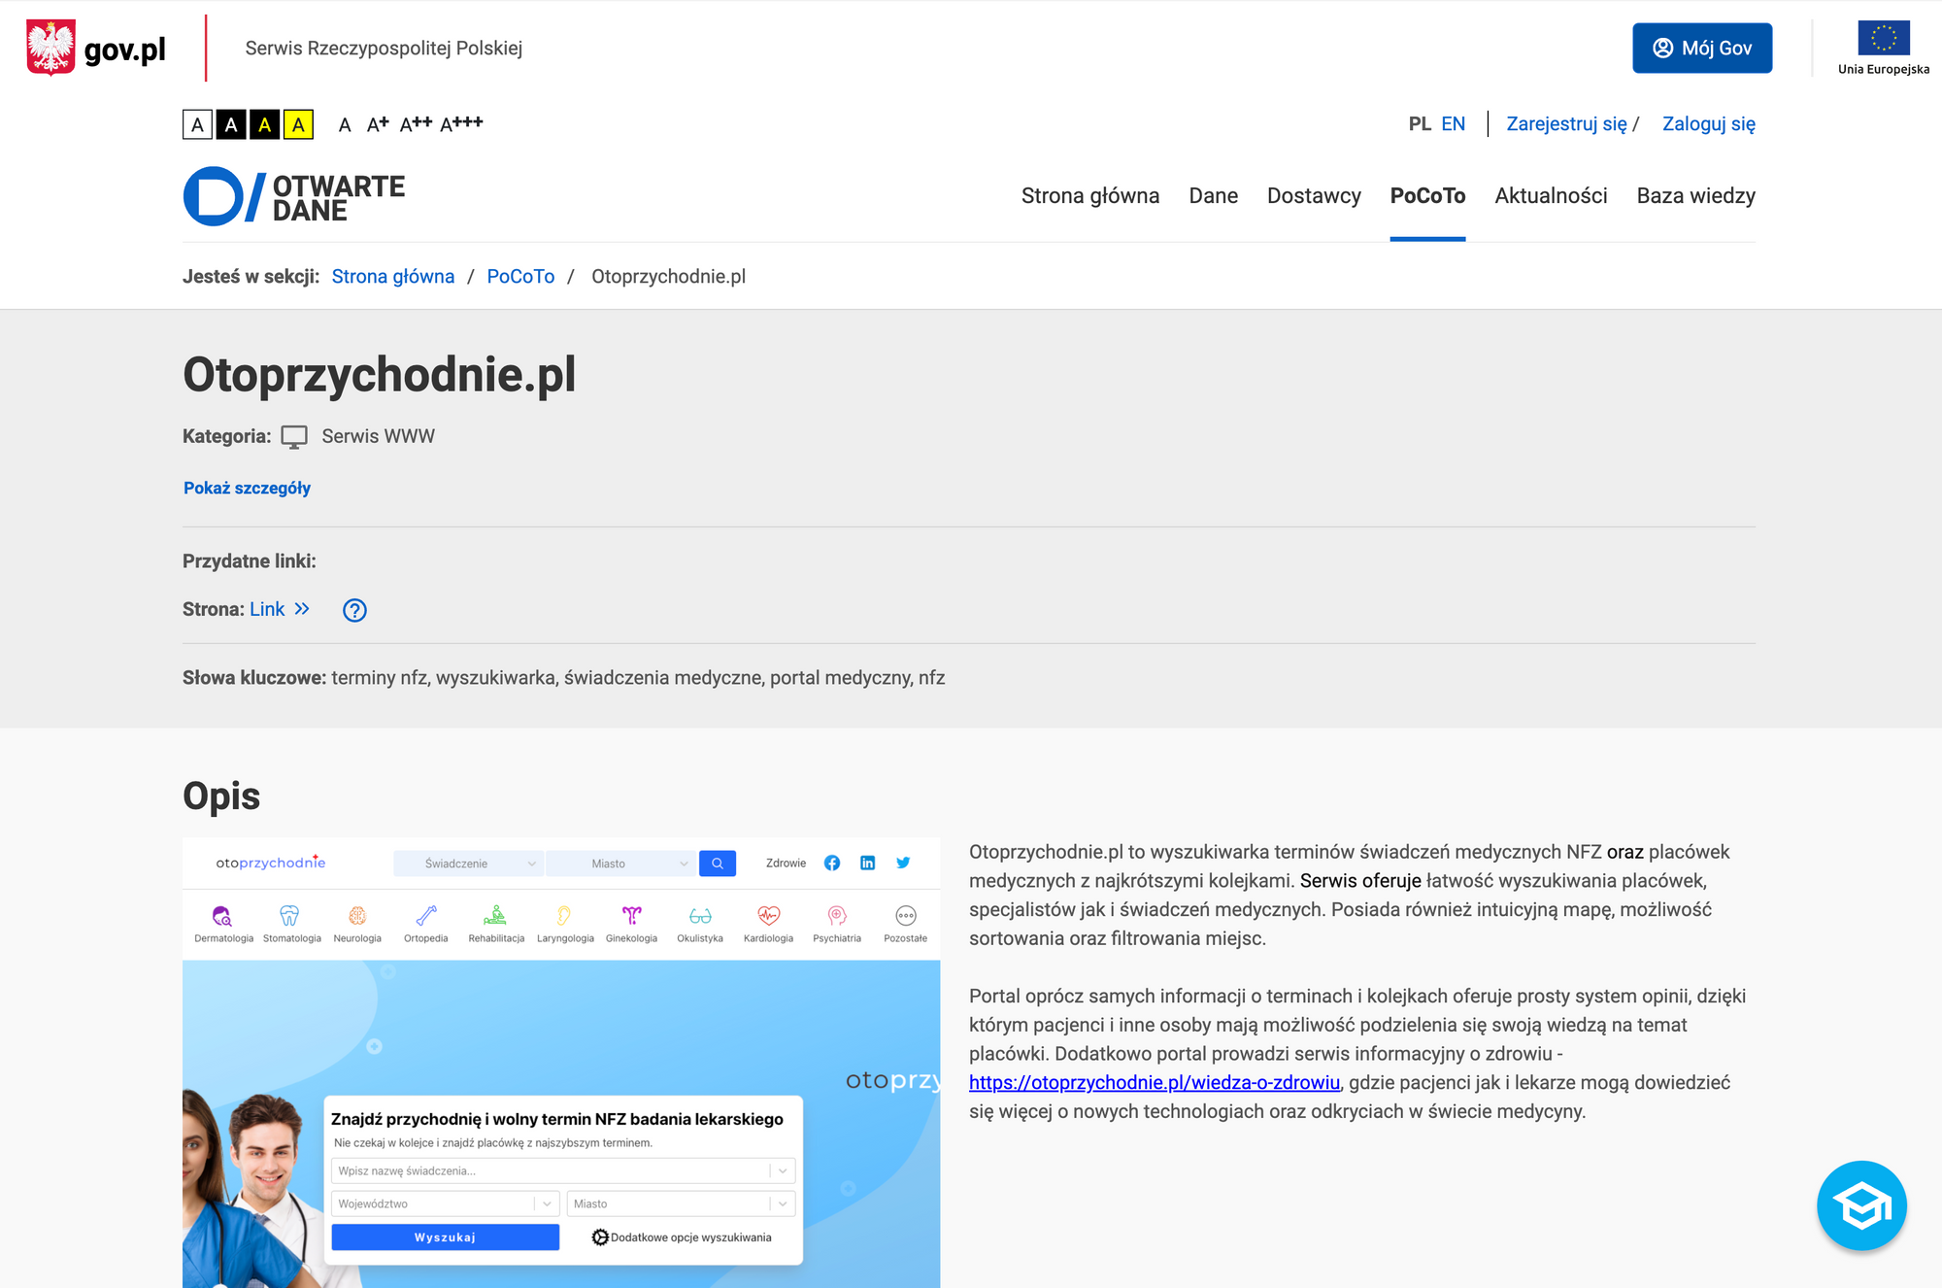Click the graduation cap help widget
Screen dimensions: 1942x1288
[1861, 1205]
